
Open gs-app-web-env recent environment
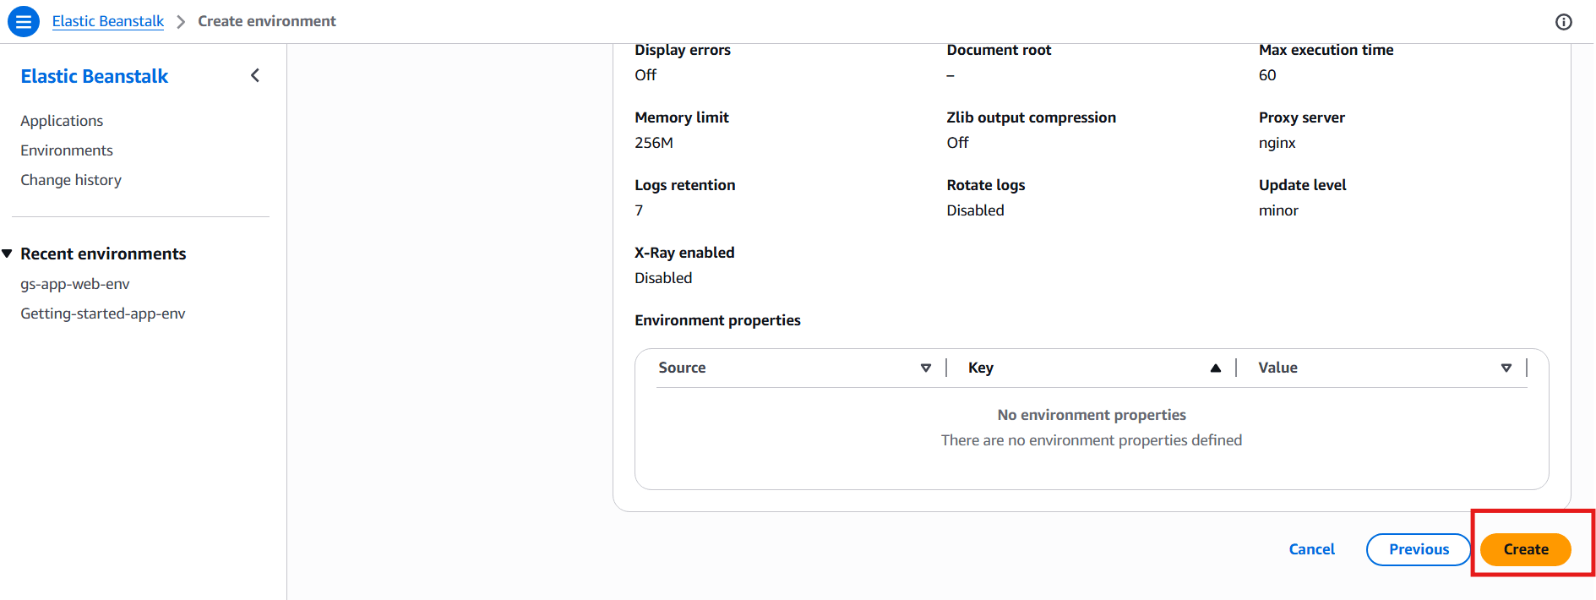[75, 284]
